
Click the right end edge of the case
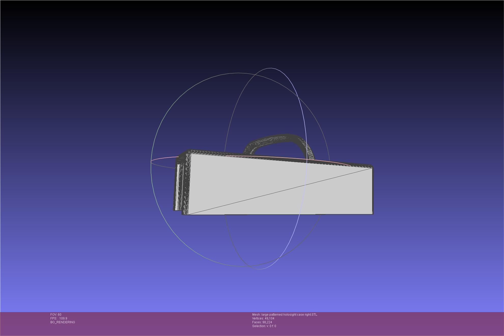coord(373,191)
